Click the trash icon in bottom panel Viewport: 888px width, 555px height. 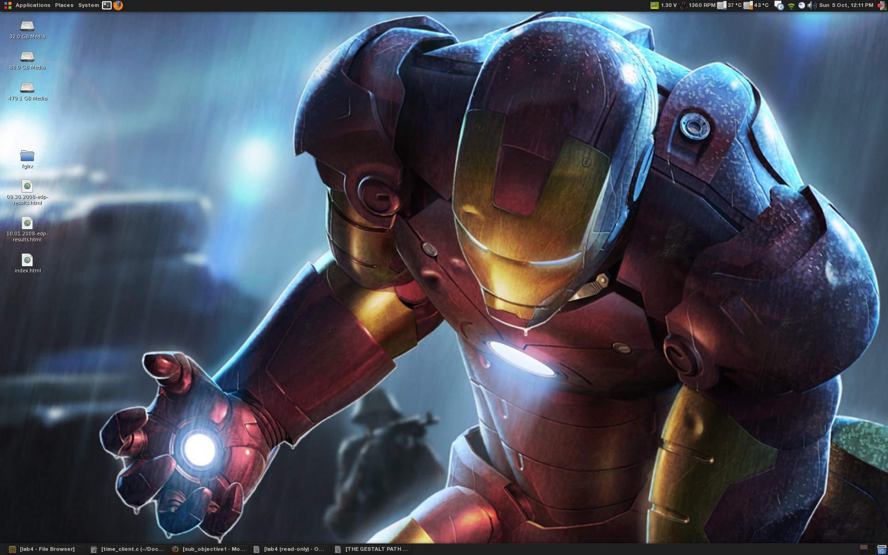click(882, 549)
